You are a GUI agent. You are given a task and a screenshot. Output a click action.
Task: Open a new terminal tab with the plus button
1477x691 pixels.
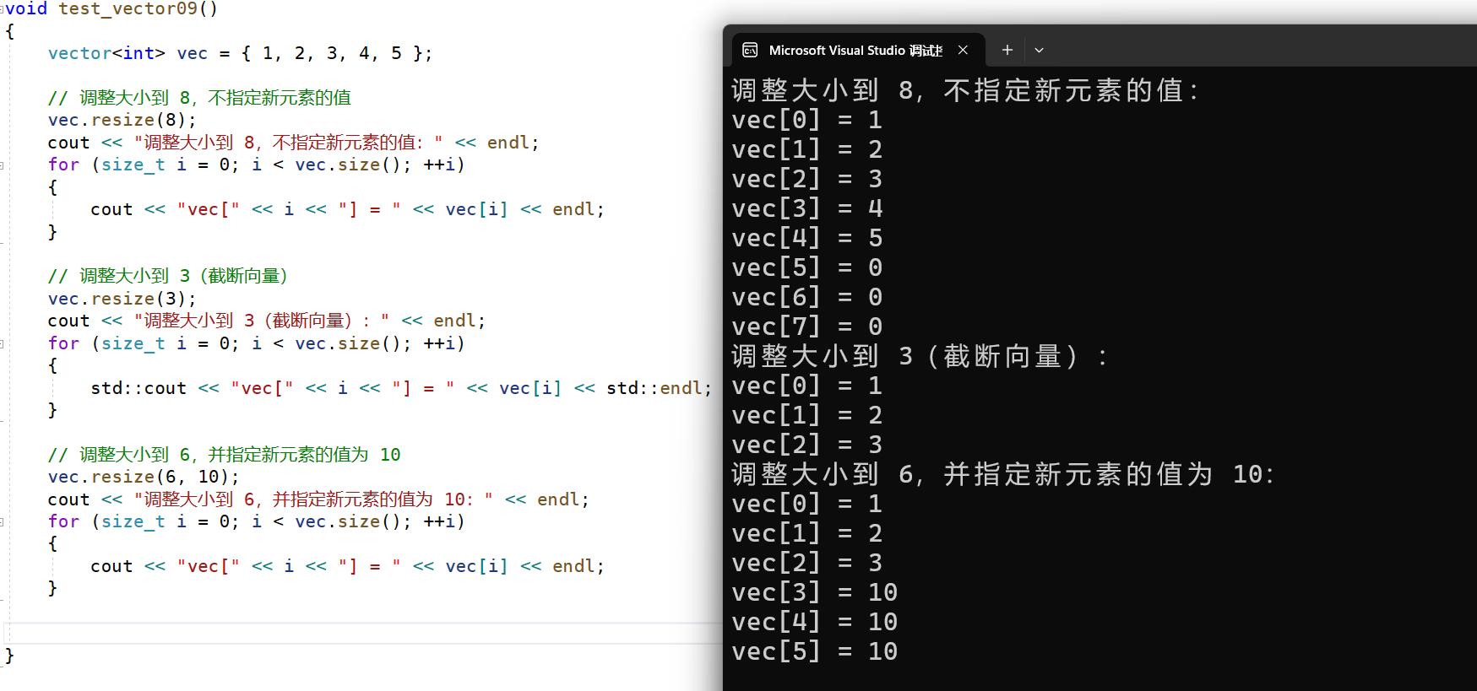pyautogui.click(x=1007, y=51)
